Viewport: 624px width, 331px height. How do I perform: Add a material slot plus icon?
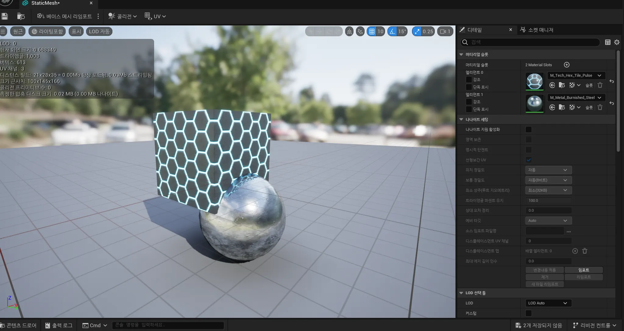[566, 65]
